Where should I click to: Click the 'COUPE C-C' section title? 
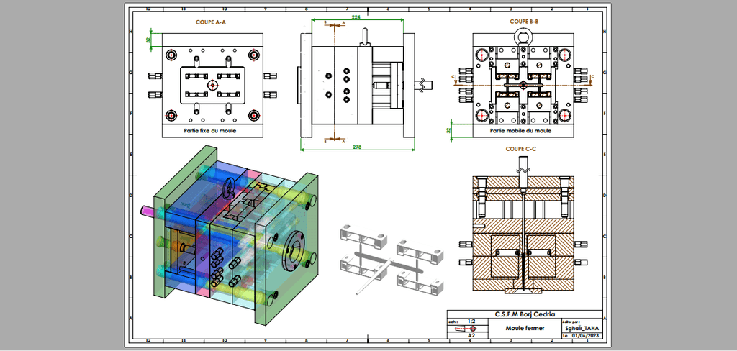(521, 149)
